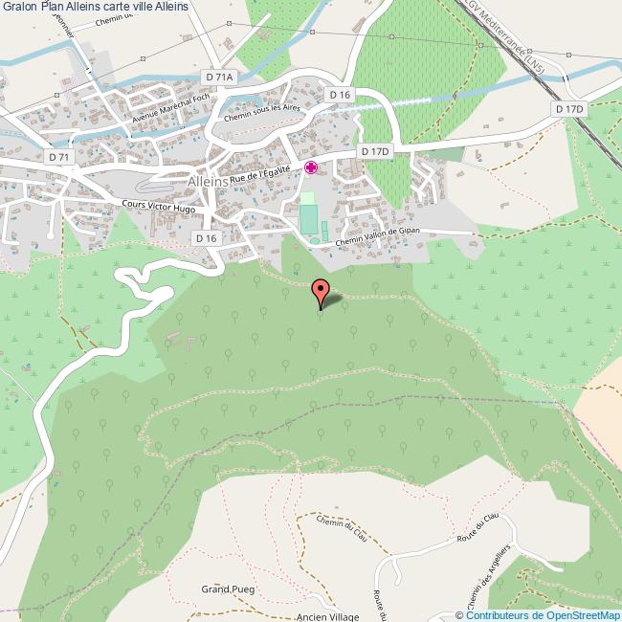
Task: Click the green sports pitch rectangle
Action: click(x=309, y=219)
